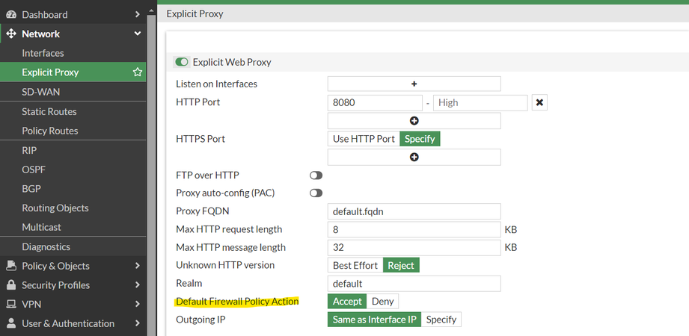Viewport: 689px width, 336px height.
Task: Collapse the Network menu section
Action: pyautogui.click(x=137, y=34)
